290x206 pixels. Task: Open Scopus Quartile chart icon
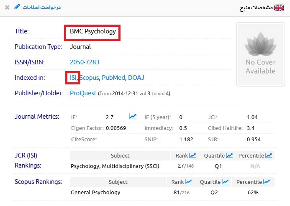[x=226, y=182]
